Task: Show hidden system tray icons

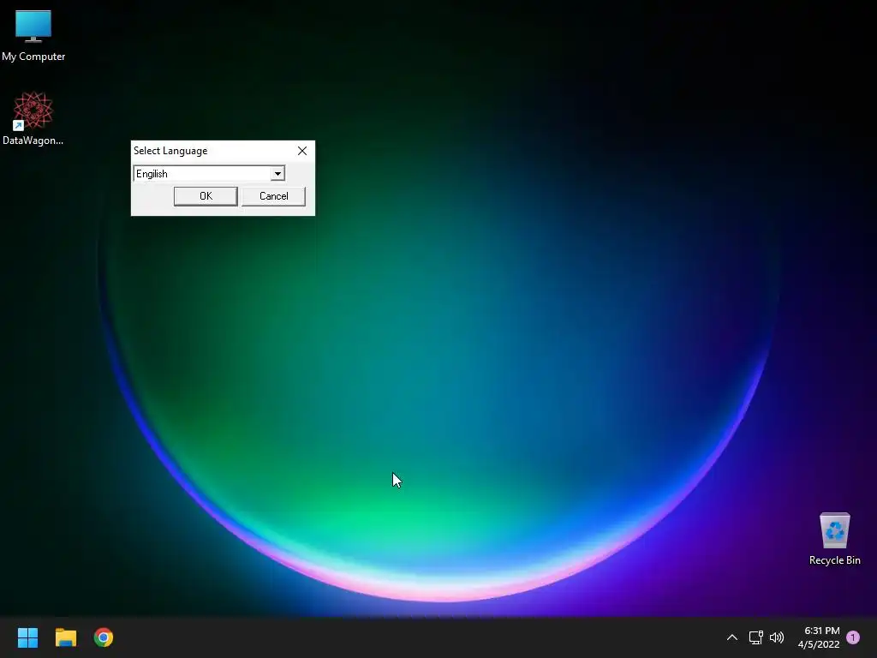Action: tap(731, 637)
